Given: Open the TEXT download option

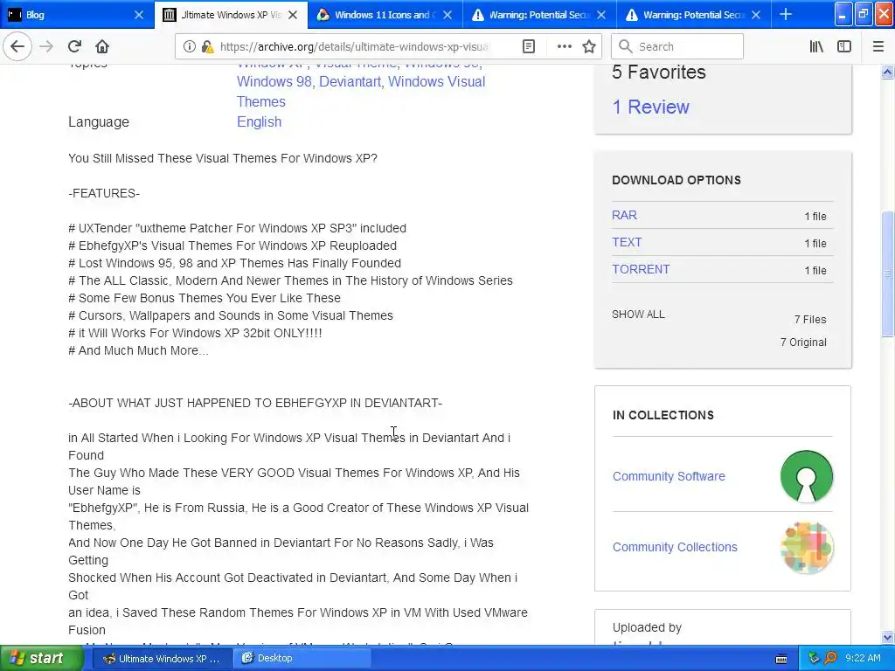Looking at the screenshot, I should point(627,242).
